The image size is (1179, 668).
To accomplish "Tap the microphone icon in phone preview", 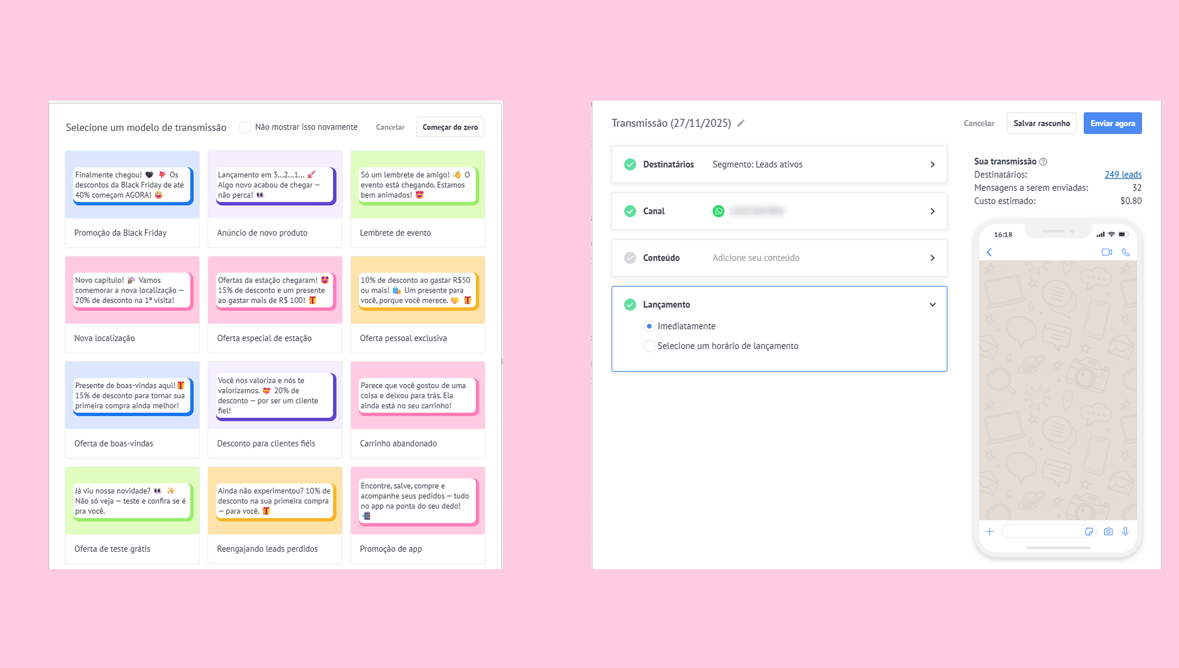I will (1125, 531).
